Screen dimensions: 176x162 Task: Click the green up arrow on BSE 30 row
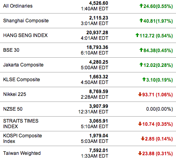(x=141, y=50)
